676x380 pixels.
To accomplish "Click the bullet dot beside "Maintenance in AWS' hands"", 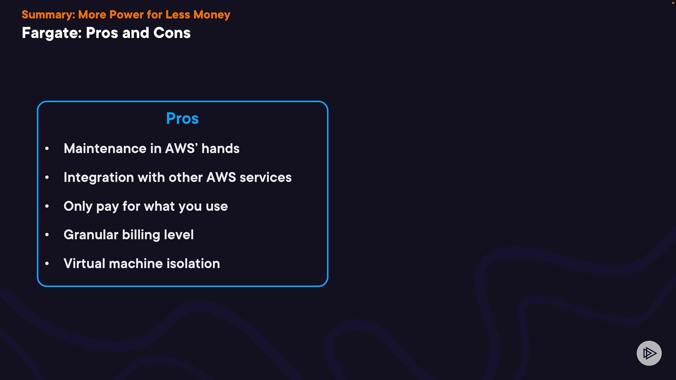I will pos(47,149).
